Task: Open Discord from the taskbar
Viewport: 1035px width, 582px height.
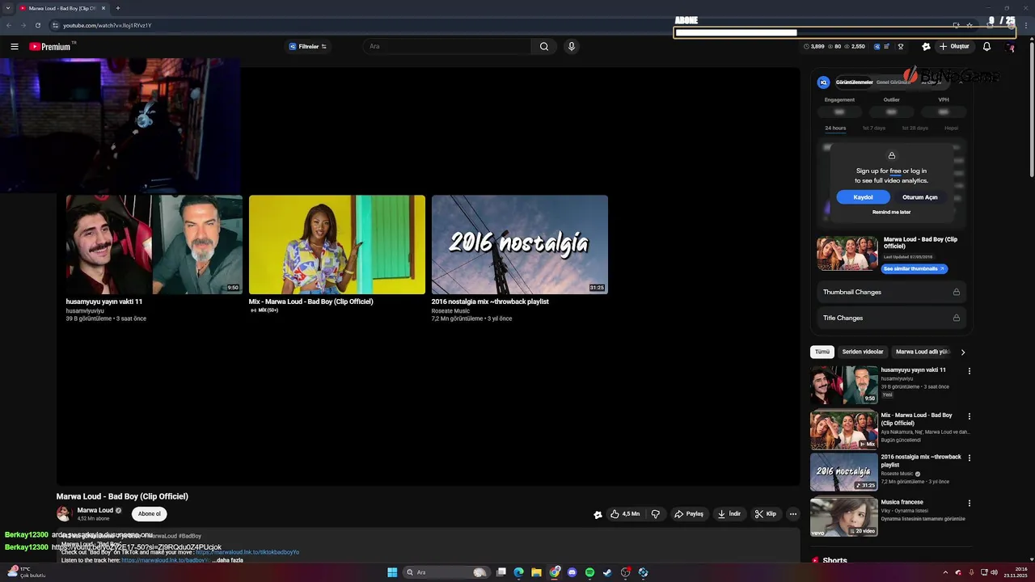Action: coord(572,572)
